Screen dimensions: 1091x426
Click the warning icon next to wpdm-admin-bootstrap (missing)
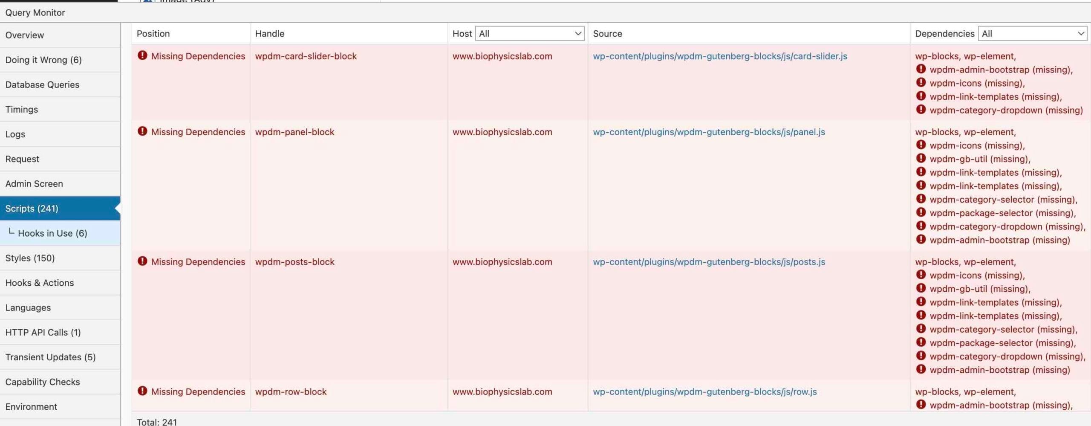(x=921, y=240)
